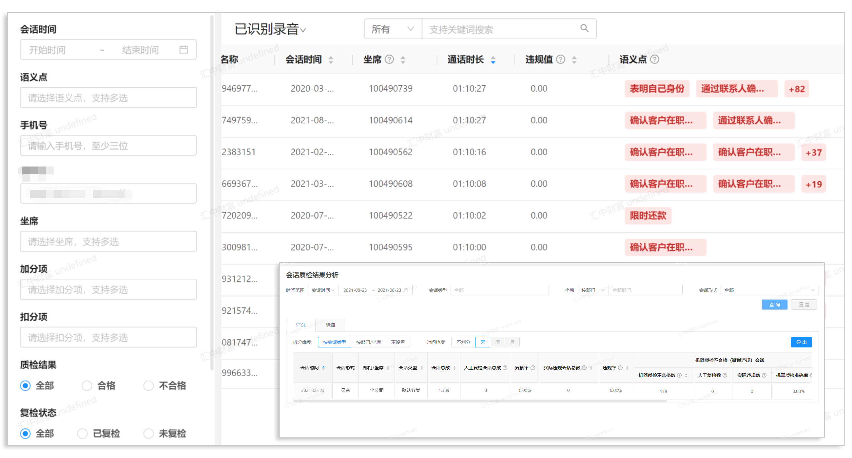Screen dimensions: 852x458
Task: Select 不合格 under 质检结果
Action: [148, 385]
